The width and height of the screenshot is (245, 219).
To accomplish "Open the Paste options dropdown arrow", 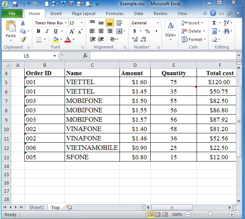I will point(11,40).
